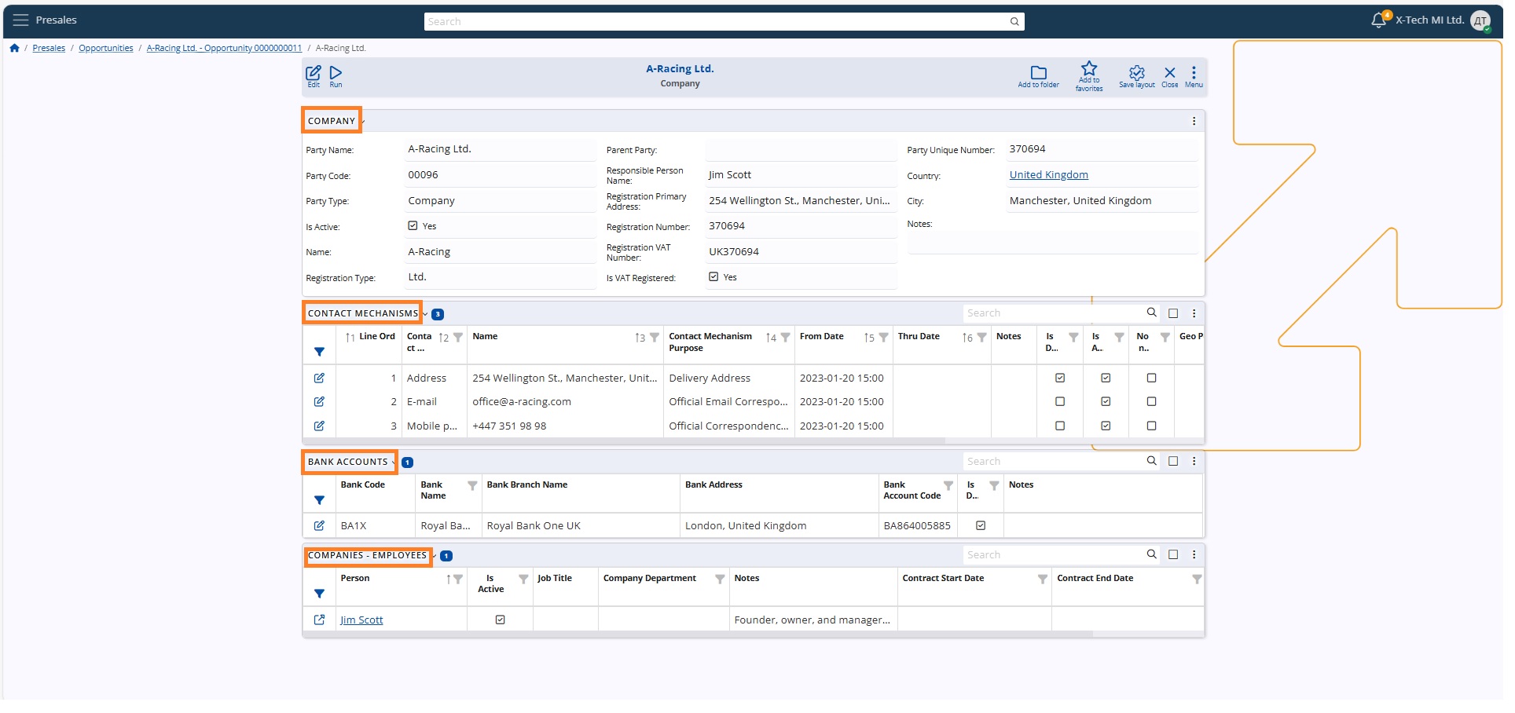Collapse the Contact Mechanisms section chevron
The width and height of the screenshot is (1515, 713).
(x=425, y=314)
